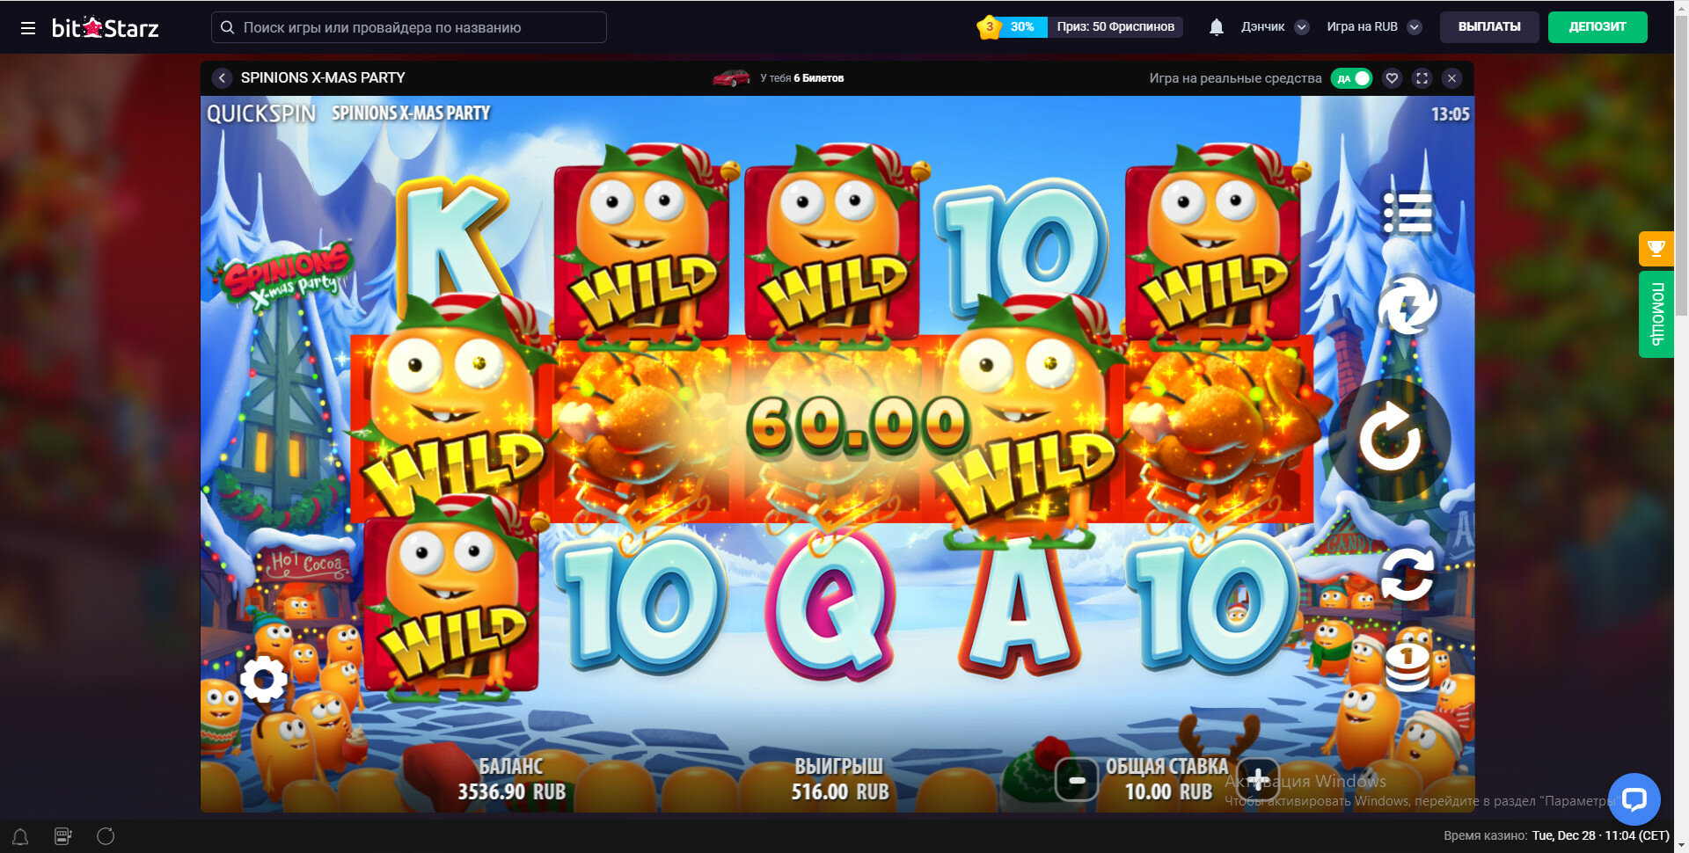The image size is (1689, 853).
Task: Activate the fast spin lightning icon
Action: coord(1407,305)
